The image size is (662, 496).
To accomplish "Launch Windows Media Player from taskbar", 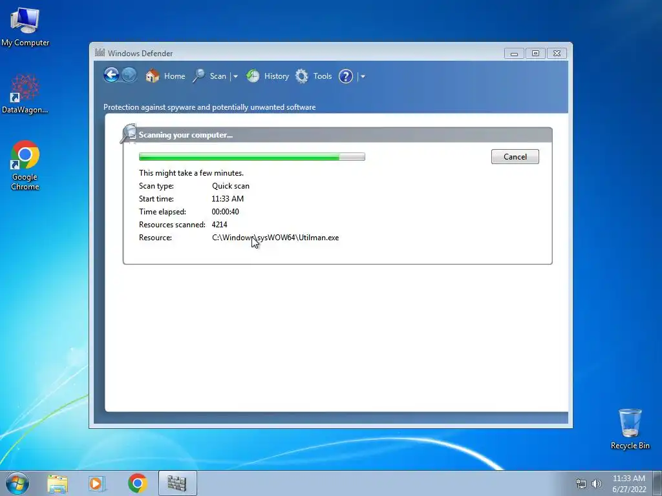I will click(x=97, y=483).
